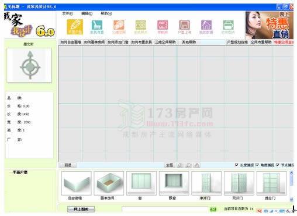Select the 飘窗 bay window thumbnail
The height and width of the screenshot is (216, 297).
[x=174, y=183]
